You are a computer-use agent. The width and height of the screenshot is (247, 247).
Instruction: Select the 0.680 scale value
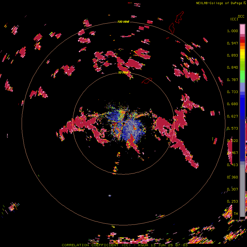coord(232,104)
